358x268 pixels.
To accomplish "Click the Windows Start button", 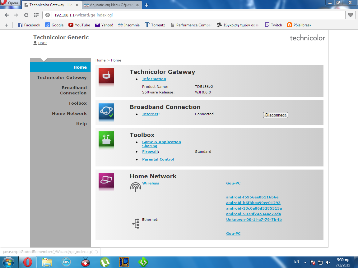I will click(x=8, y=262).
